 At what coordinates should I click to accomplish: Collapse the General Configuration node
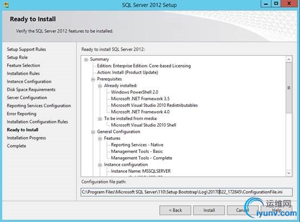pos(93,132)
